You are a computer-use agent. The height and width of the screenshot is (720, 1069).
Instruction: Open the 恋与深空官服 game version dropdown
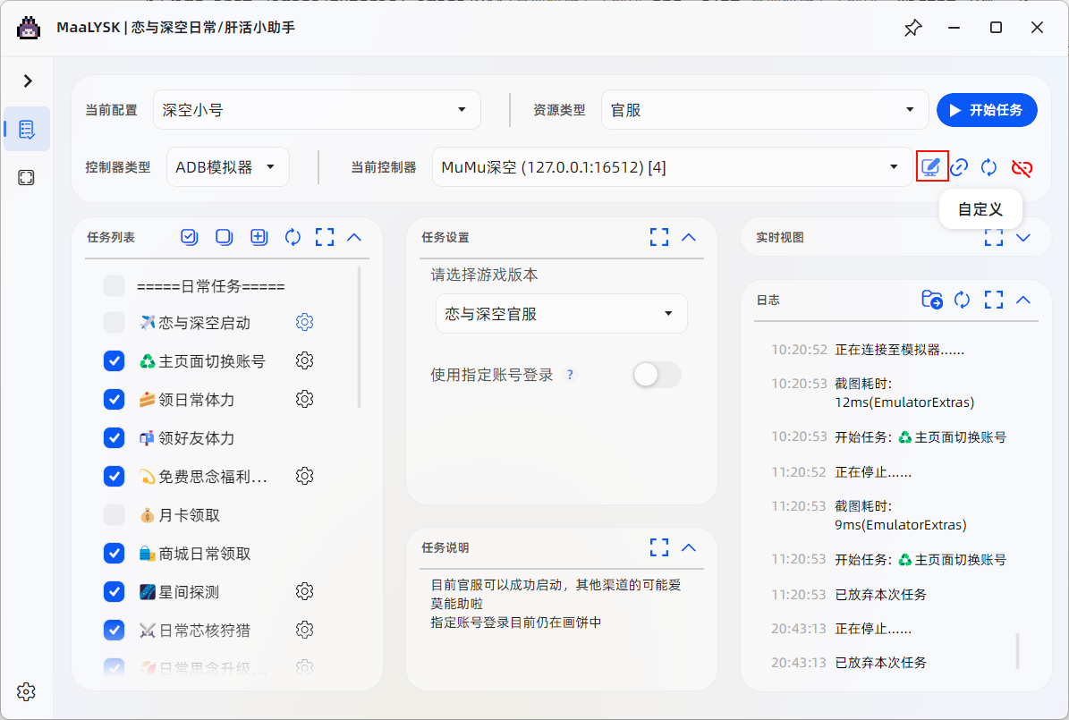coord(561,314)
